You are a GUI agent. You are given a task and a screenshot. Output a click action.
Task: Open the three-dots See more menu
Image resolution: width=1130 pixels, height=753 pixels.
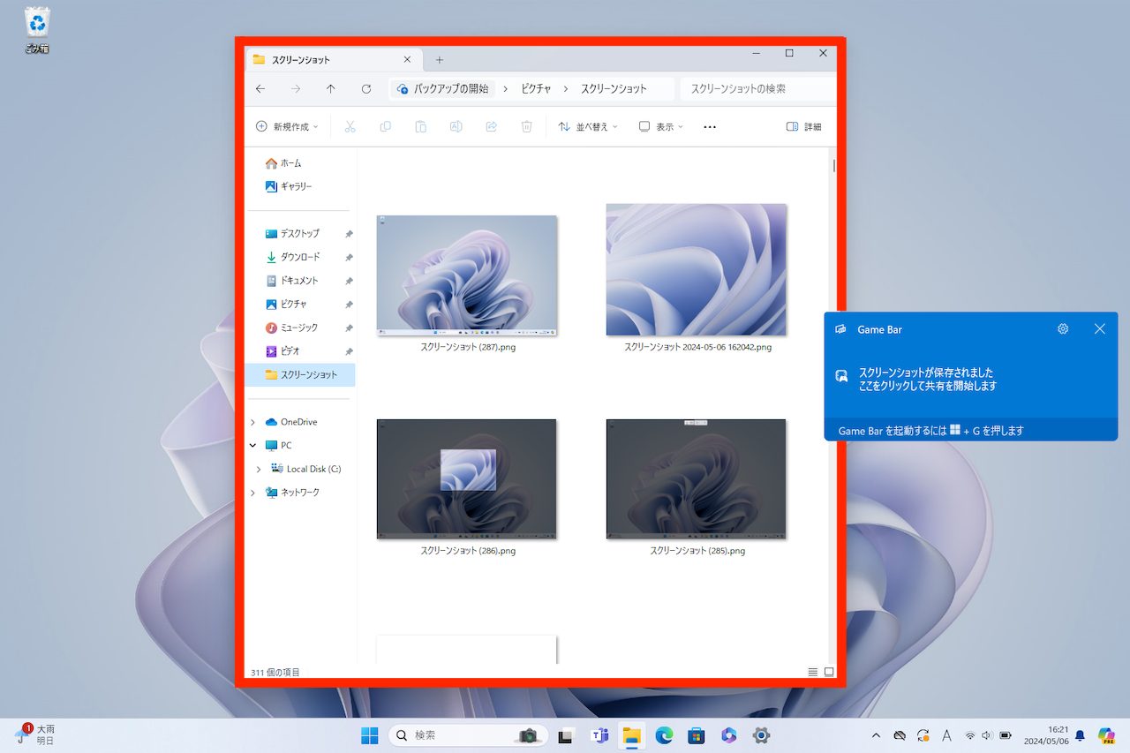[710, 127]
